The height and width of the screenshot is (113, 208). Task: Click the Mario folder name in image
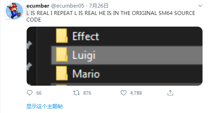86,74
